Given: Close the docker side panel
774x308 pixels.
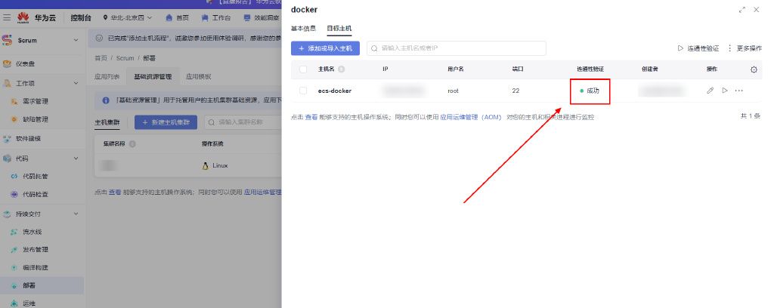Looking at the screenshot, I should point(756,10).
